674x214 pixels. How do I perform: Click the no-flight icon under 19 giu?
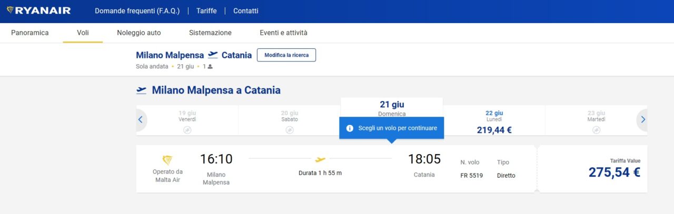tap(187, 130)
